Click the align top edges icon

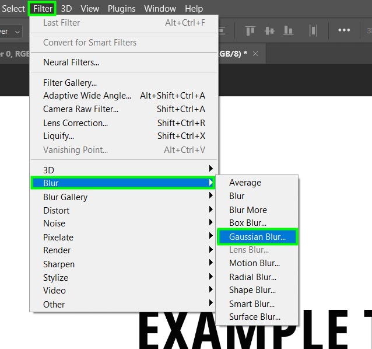click(250, 30)
